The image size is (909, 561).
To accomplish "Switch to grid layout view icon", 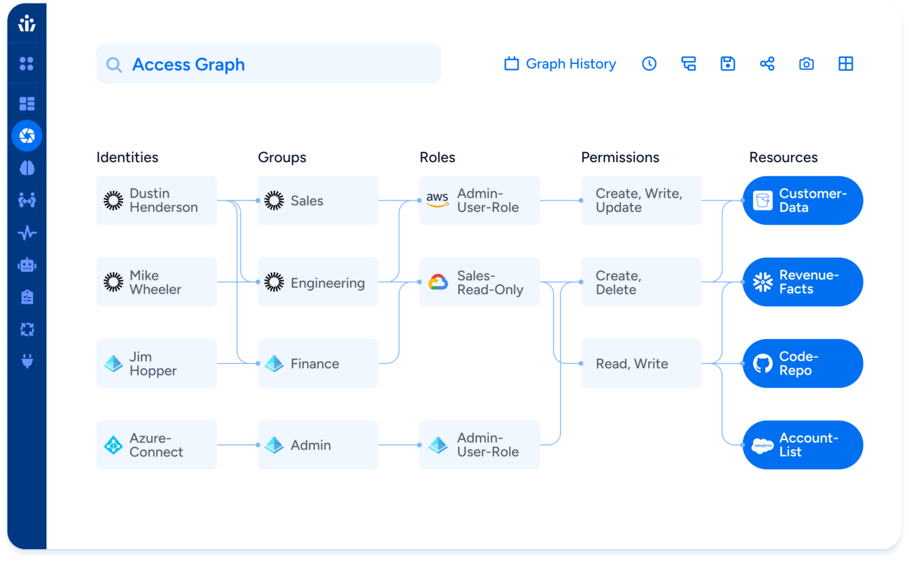I will coord(845,63).
